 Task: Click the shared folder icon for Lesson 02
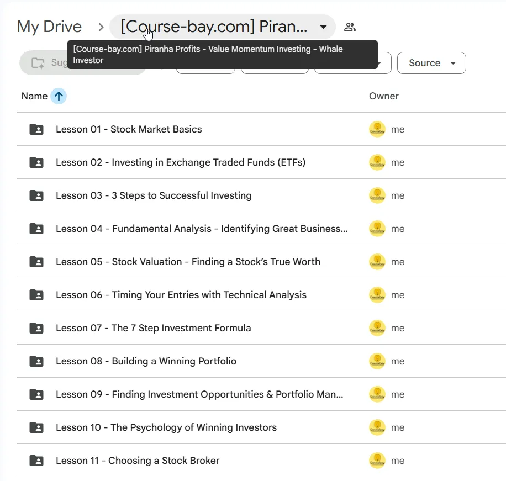click(x=36, y=162)
